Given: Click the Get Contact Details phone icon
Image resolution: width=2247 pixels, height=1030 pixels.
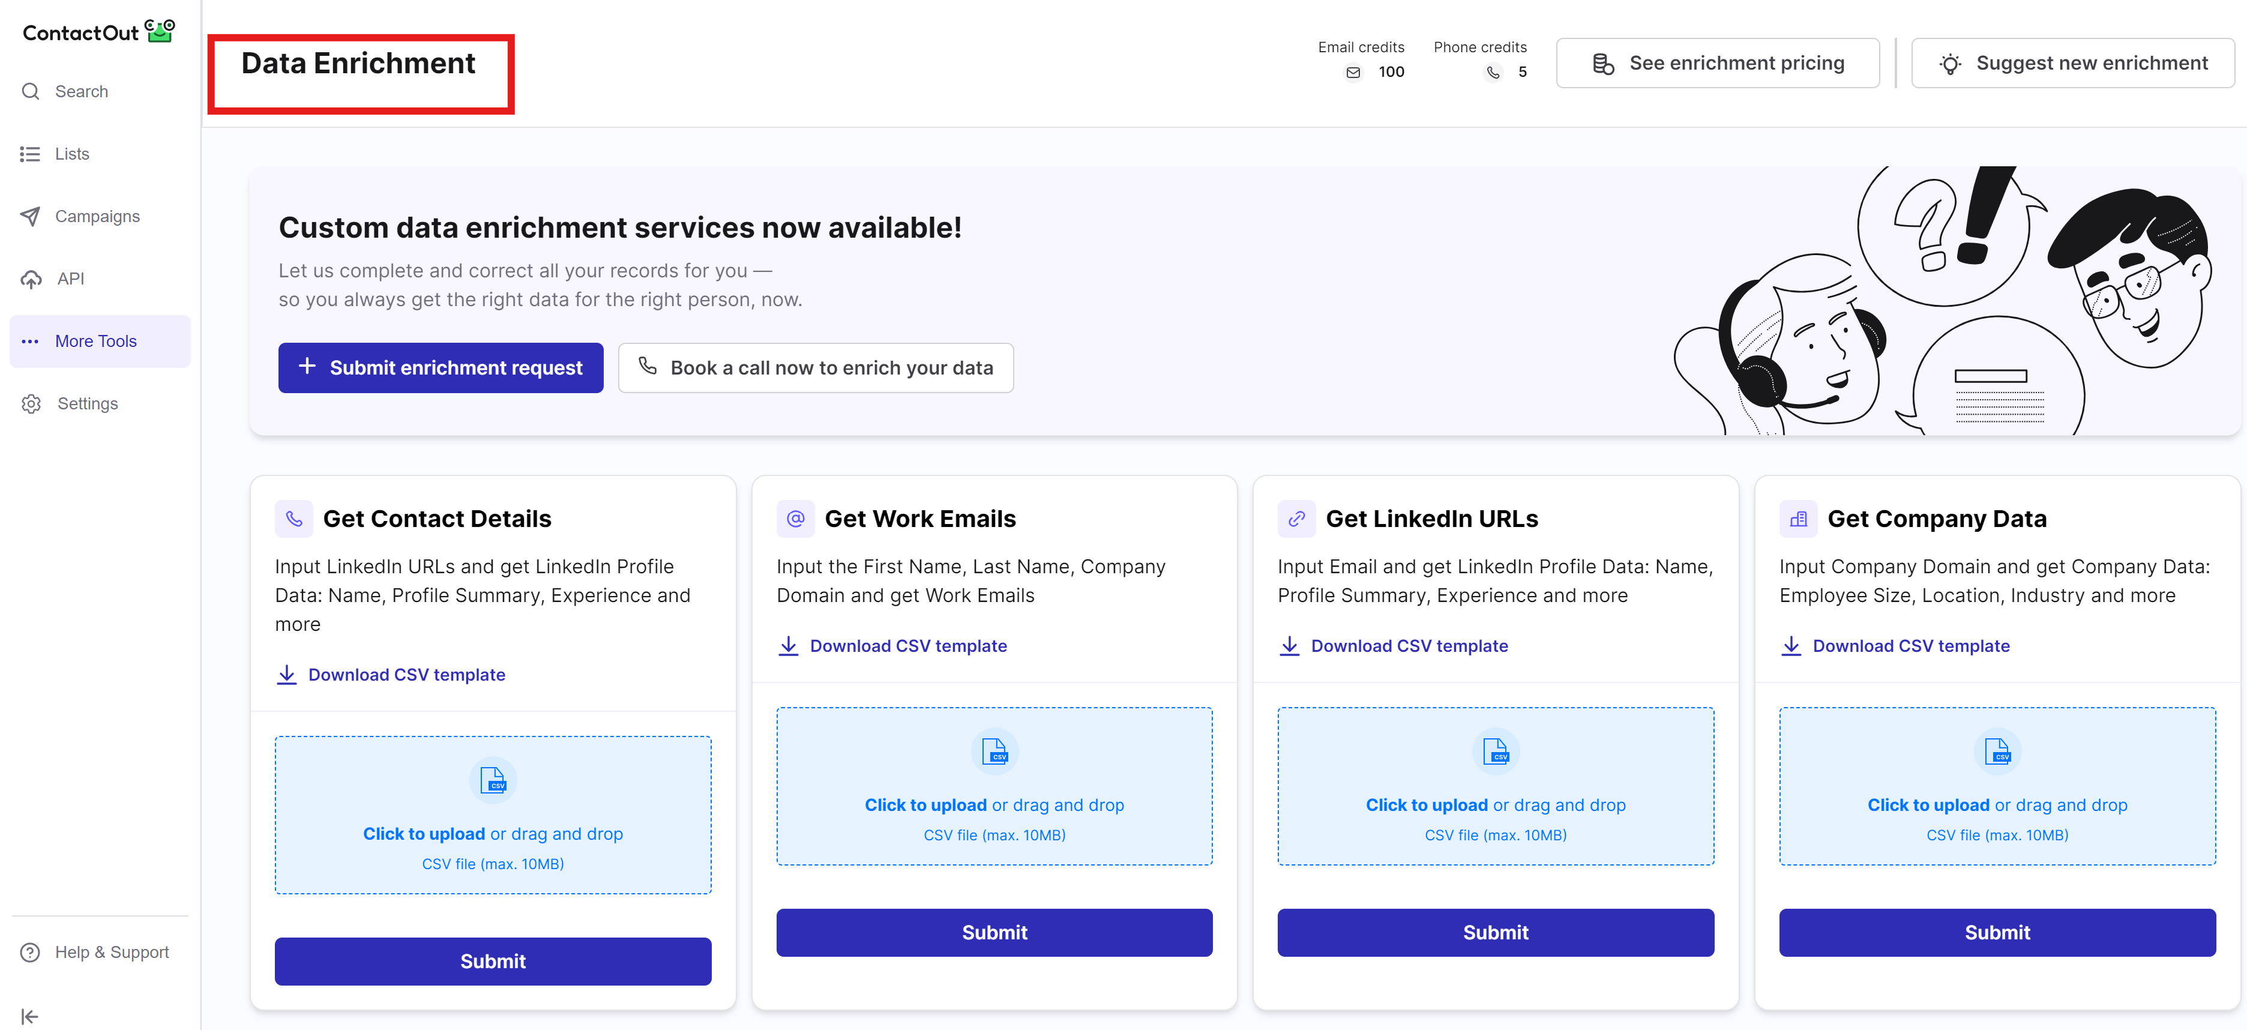Looking at the screenshot, I should coord(294,519).
